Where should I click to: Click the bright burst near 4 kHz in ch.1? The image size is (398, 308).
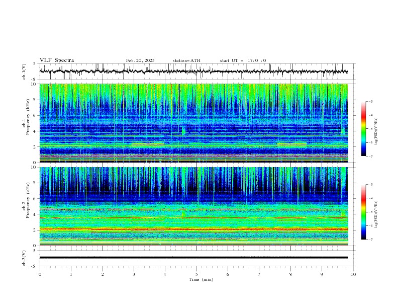[183, 130]
